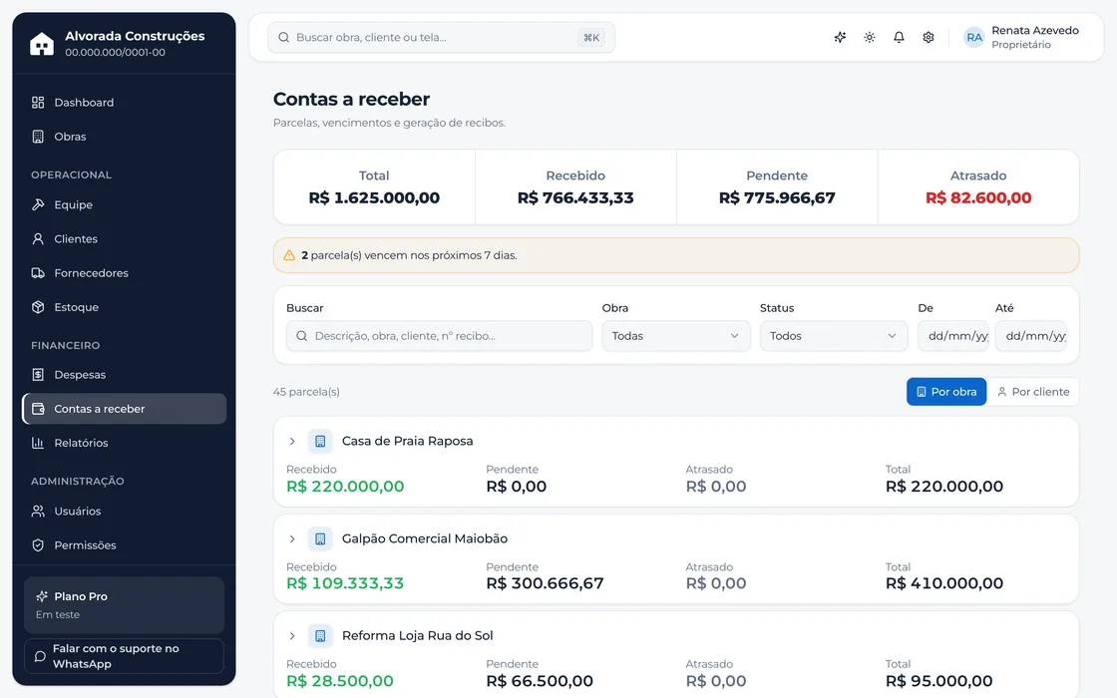Click Falar com o suporte no WhatsApp

(124, 656)
